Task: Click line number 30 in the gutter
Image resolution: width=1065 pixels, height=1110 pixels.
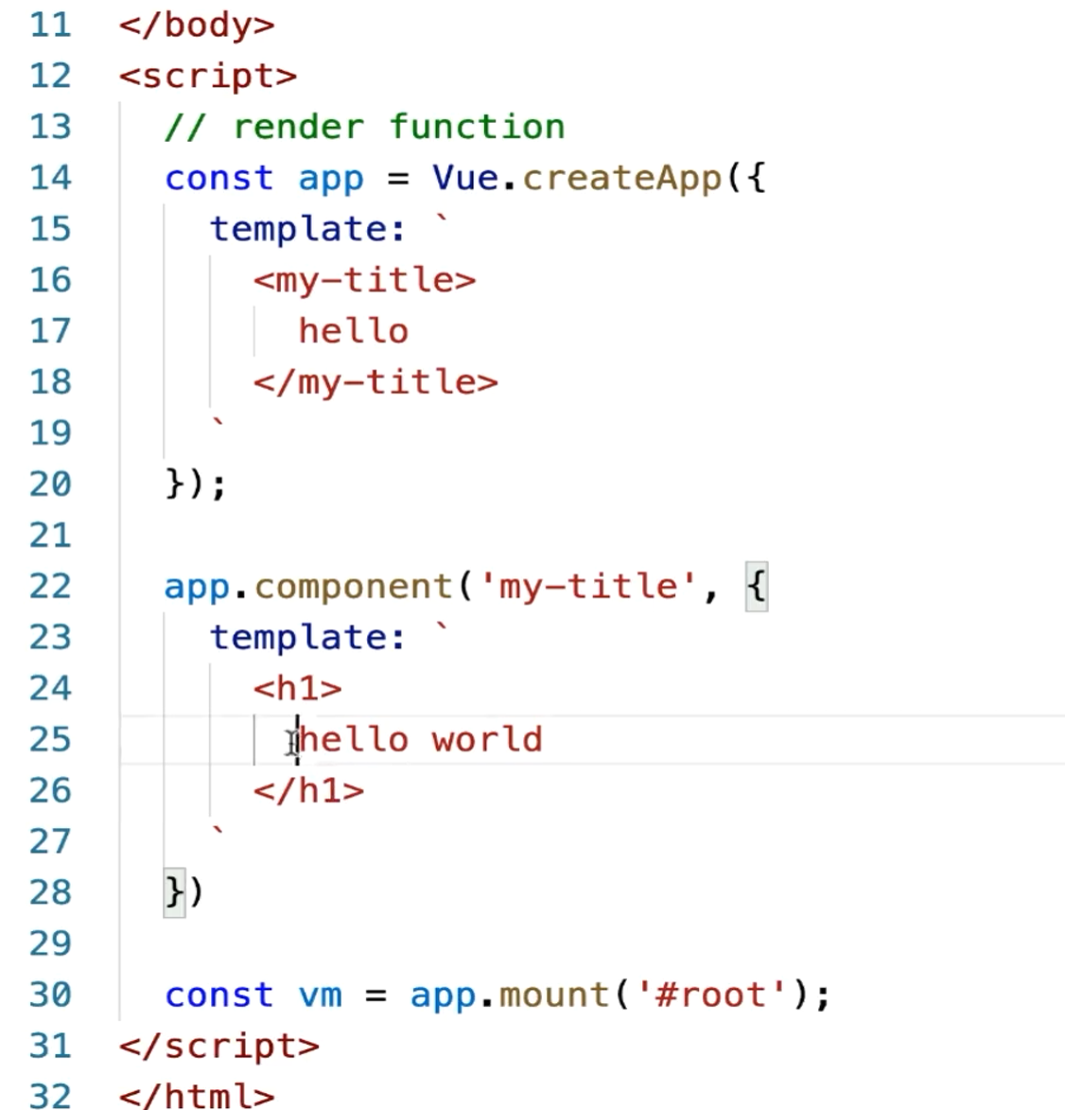Action: click(x=50, y=995)
